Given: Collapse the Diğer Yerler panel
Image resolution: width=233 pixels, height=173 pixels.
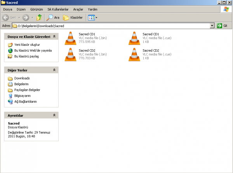Looking at the screenshot, I should pyautogui.click(x=54, y=70).
